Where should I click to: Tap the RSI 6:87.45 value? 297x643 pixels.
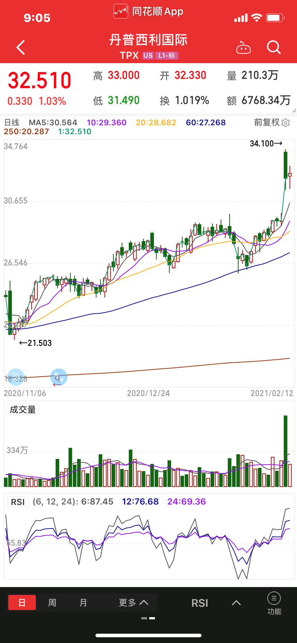[97, 502]
